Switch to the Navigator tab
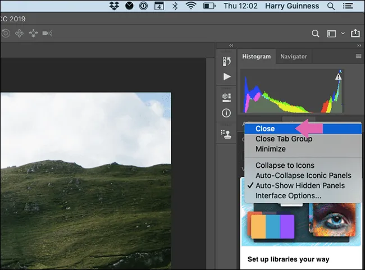 pos(294,57)
